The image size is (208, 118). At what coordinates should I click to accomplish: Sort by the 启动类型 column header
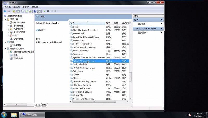pyautogui.click(x=125, y=23)
